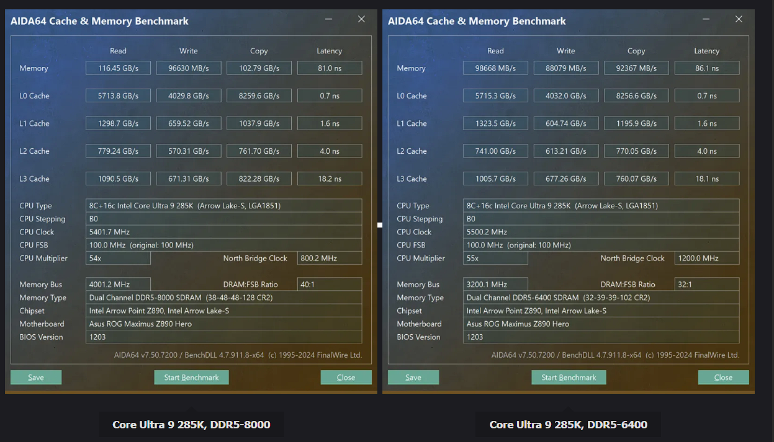This screenshot has height=442, width=774.
Task: Click Motherboard field in the DDR5-6400 window
Action: tap(601, 324)
